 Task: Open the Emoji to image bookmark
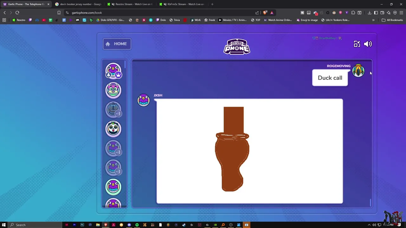(x=307, y=20)
